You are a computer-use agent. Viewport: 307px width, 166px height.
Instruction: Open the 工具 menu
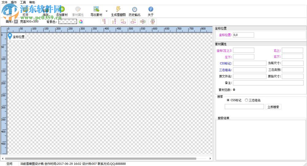23,2
